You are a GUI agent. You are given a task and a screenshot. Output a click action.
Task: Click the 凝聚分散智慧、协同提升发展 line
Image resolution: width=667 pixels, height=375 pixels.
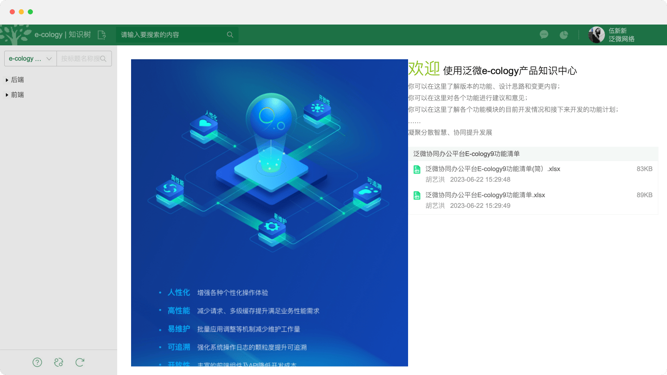(450, 132)
